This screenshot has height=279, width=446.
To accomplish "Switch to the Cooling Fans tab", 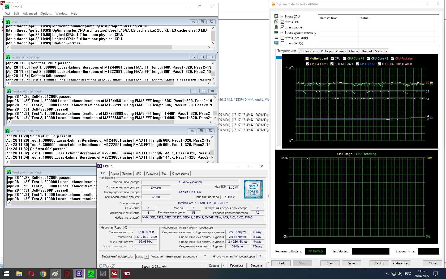I will (x=308, y=51).
